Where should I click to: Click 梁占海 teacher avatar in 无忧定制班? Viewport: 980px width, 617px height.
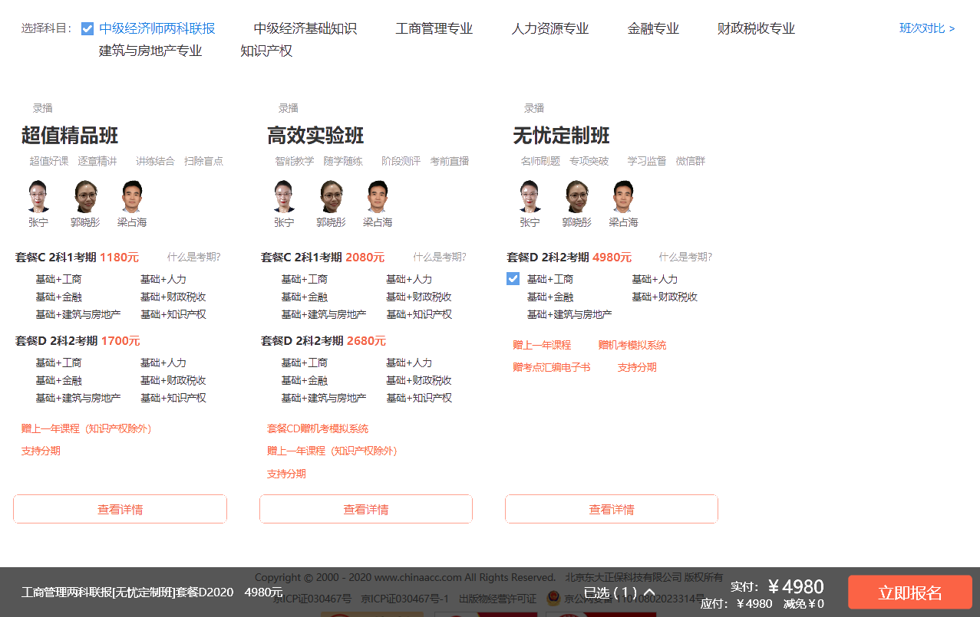(x=623, y=197)
